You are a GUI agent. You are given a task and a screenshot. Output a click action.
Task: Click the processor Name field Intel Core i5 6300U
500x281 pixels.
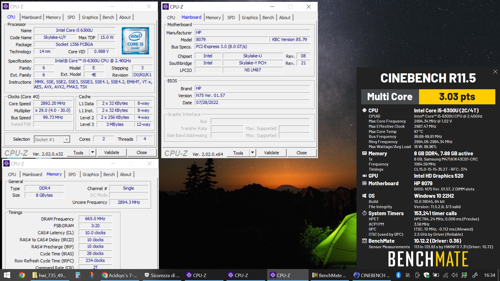coord(74,30)
